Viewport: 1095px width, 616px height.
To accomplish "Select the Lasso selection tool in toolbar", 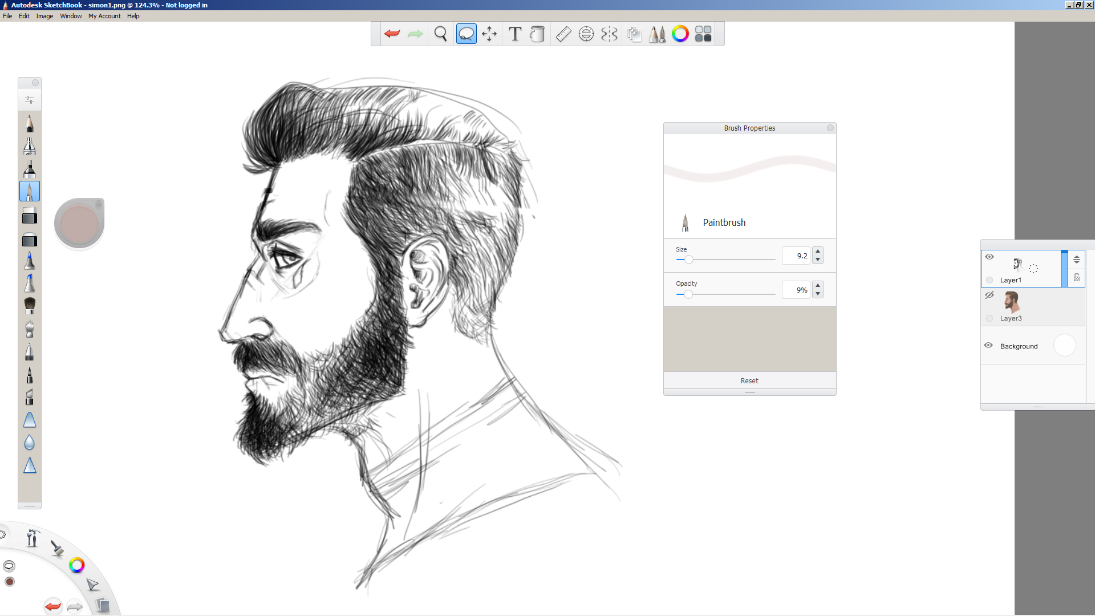I will click(466, 34).
